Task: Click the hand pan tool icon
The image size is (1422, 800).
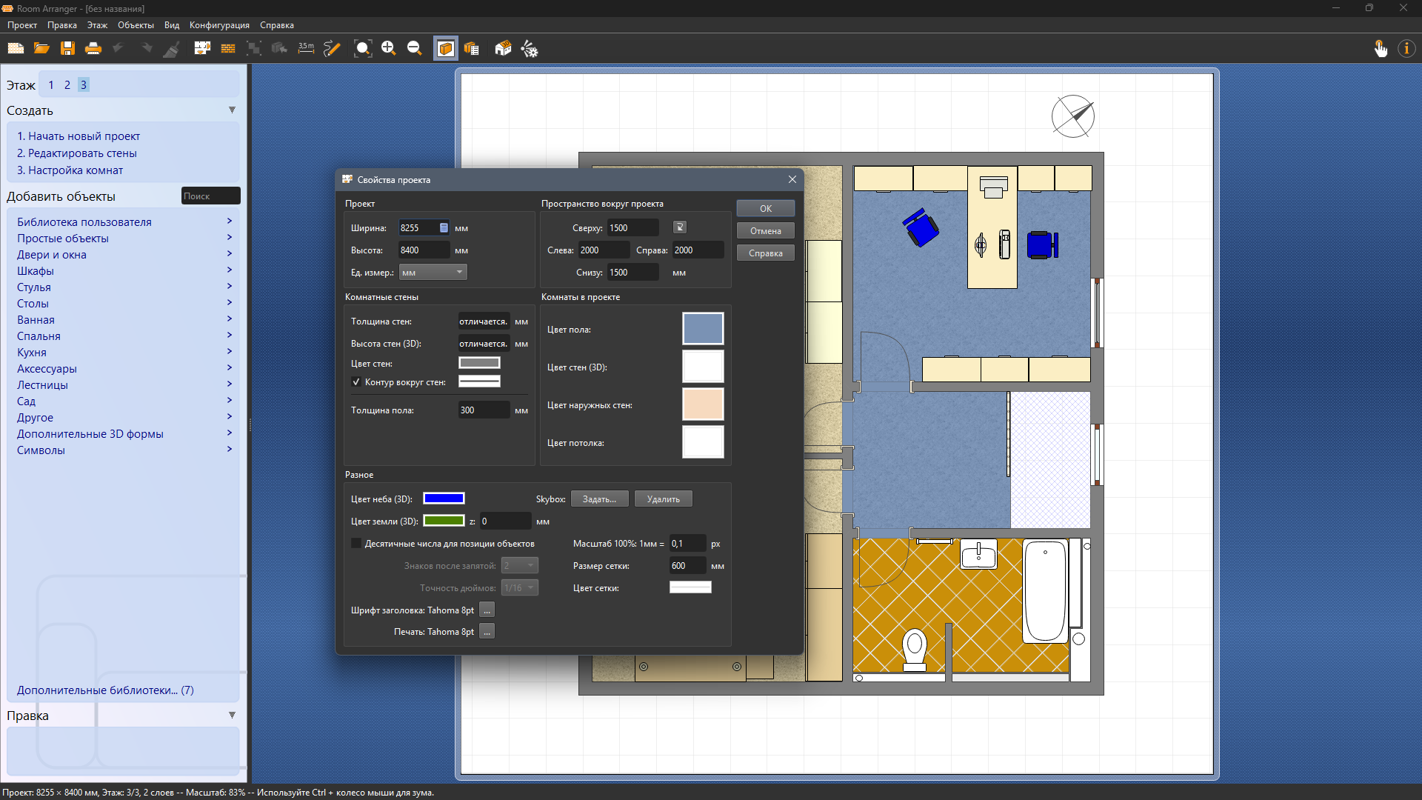Action: (1381, 49)
